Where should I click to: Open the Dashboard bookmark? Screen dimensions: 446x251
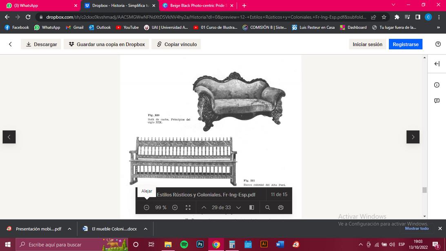click(x=353, y=27)
